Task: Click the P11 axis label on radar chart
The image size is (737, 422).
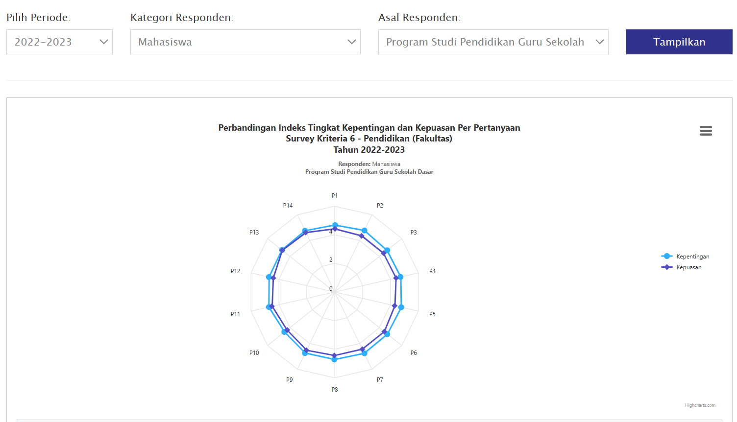Action: 235,314
